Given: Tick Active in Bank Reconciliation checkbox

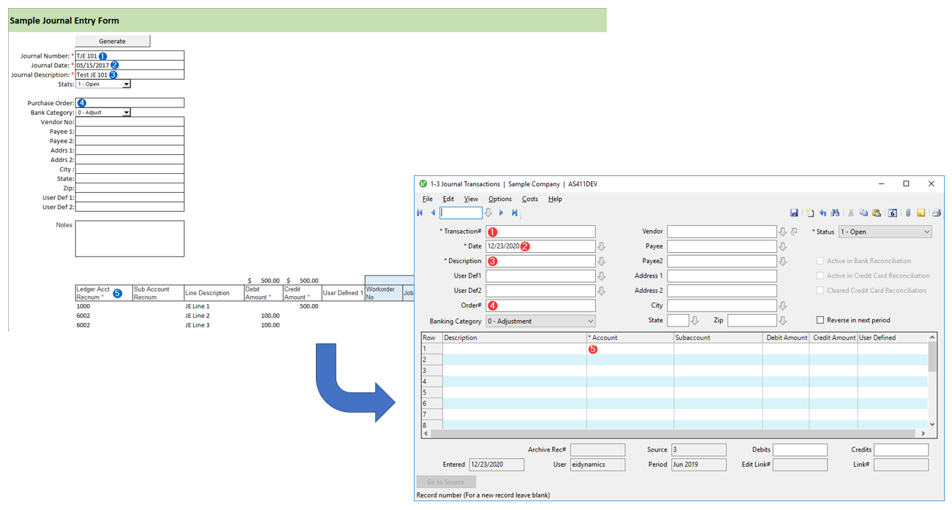Looking at the screenshot, I should pos(820,261).
